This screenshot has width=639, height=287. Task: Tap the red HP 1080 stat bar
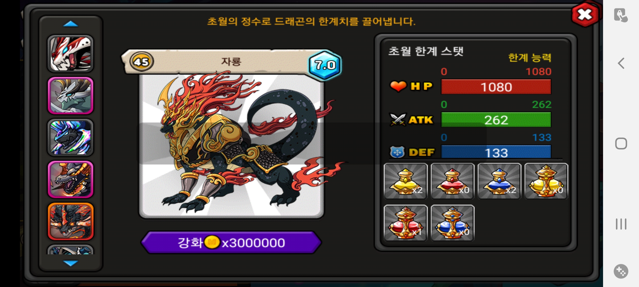coord(496,87)
